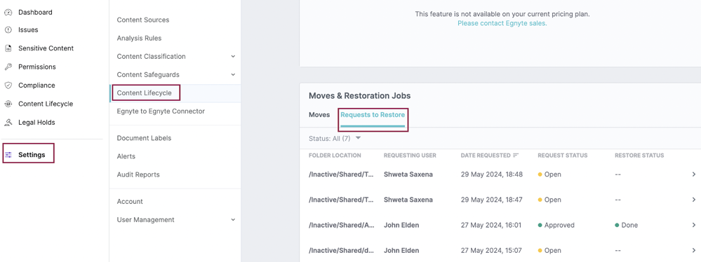This screenshot has height=262, width=701.
Task: Follow the Please contact Egnyte sales link
Action: coord(502,23)
